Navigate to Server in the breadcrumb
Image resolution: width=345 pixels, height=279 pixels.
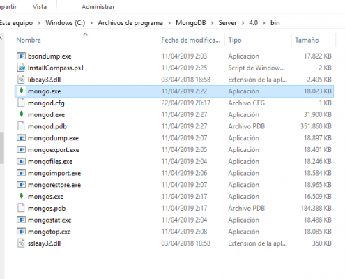[x=227, y=23]
